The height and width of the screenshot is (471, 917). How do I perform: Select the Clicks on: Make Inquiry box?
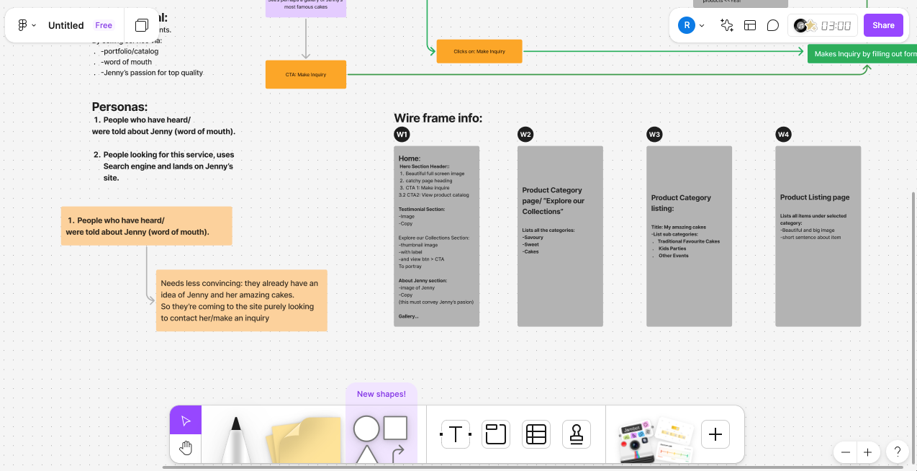point(479,51)
